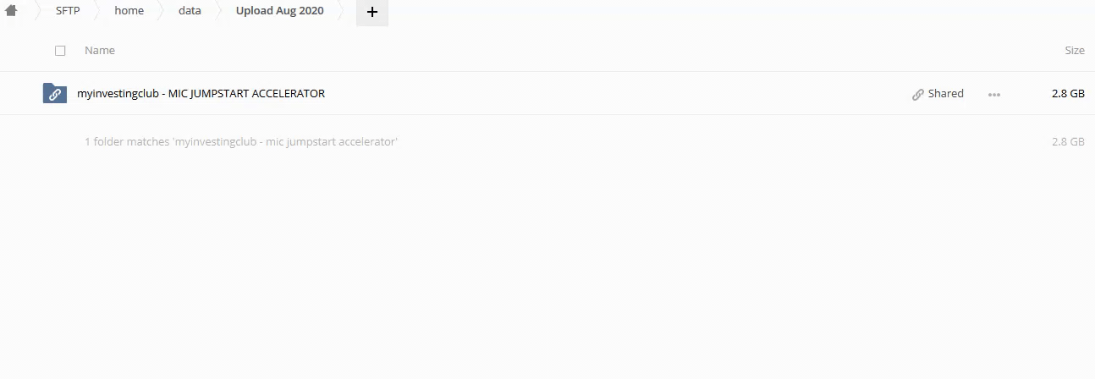1095x379 pixels.
Task: Open myinvestingclub - MIC JUMPSTART ACCELERATOR folder
Action: 201,94
